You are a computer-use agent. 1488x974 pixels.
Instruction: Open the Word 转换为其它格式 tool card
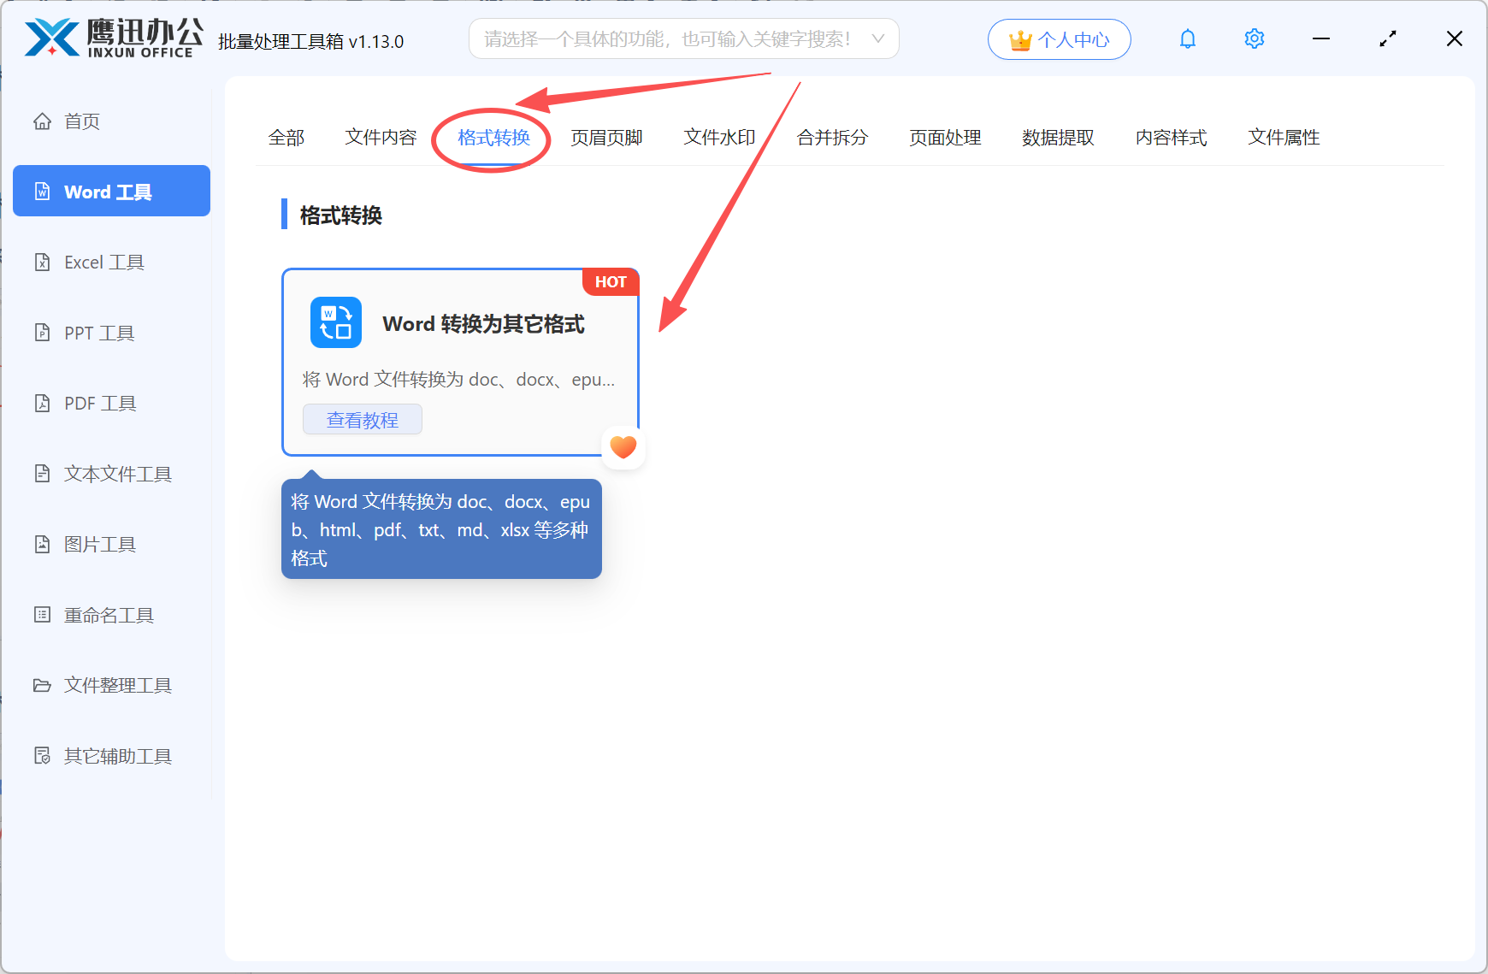pyautogui.click(x=460, y=342)
